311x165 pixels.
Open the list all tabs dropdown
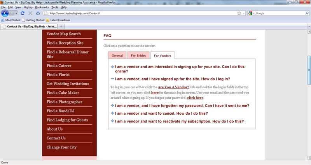(x=309, y=26)
